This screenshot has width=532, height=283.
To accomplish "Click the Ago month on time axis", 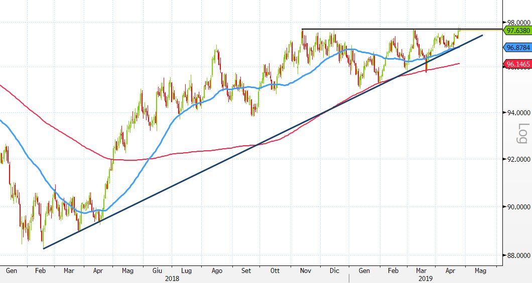I will 217,270.
